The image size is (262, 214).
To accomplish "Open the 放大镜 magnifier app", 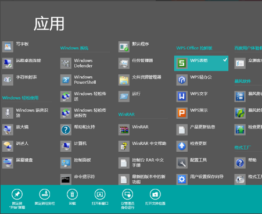I will (16, 130).
